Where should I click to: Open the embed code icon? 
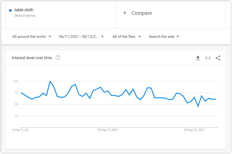pos(208,58)
